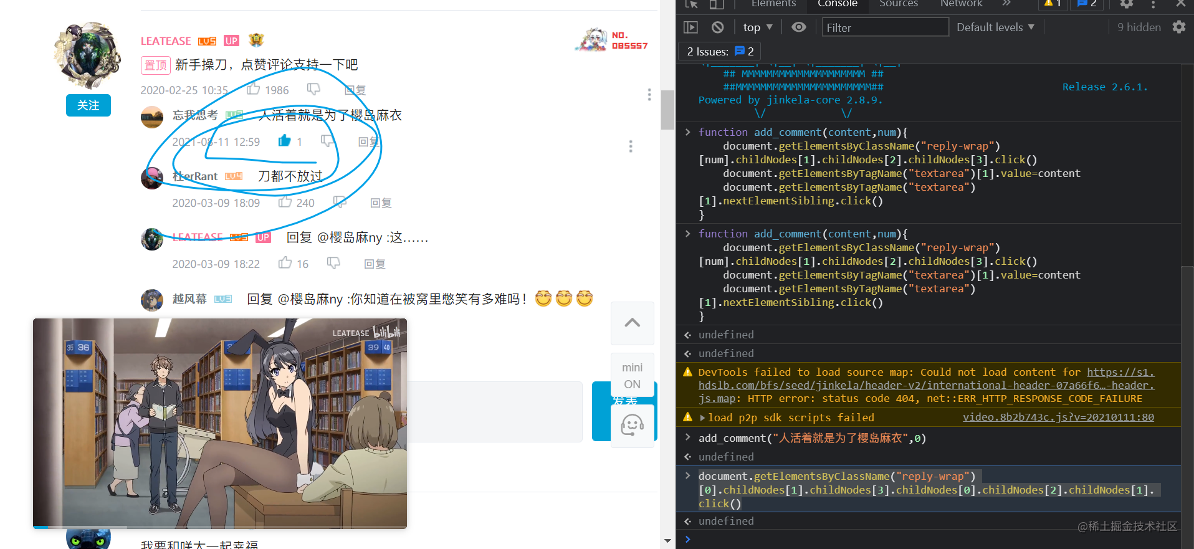
Task: Click the console prompt input line
Action: point(935,540)
